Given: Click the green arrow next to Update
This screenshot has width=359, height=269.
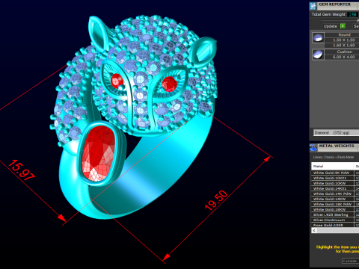Looking at the screenshot, I should pyautogui.click(x=343, y=26).
